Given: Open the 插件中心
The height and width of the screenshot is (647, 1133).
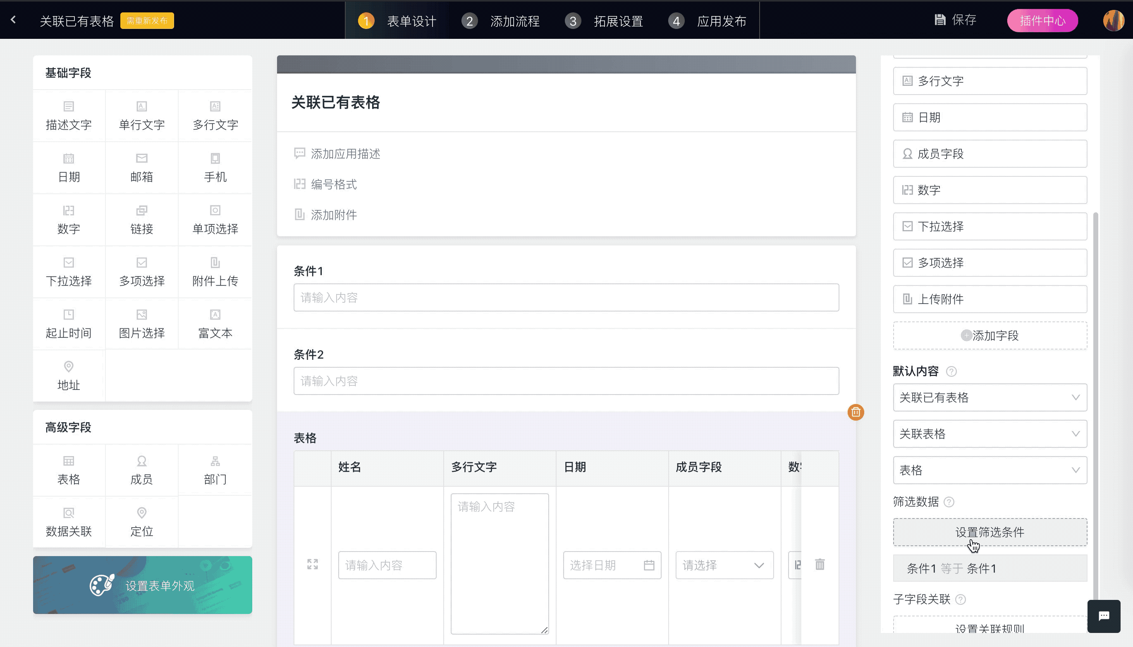Looking at the screenshot, I should point(1042,20).
